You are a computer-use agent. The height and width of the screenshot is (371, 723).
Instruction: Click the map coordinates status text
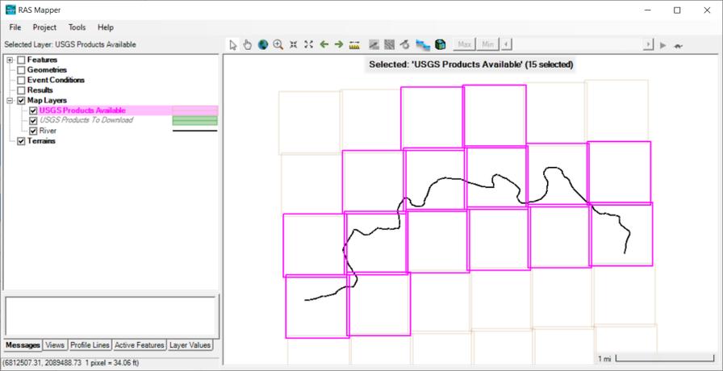pyautogui.click(x=73, y=363)
